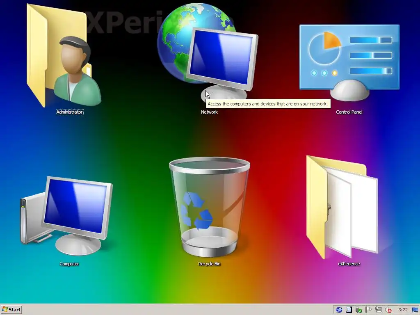The height and width of the screenshot is (315, 420).
Task: Click the 3:22 taskbar clock
Action: click(x=403, y=310)
